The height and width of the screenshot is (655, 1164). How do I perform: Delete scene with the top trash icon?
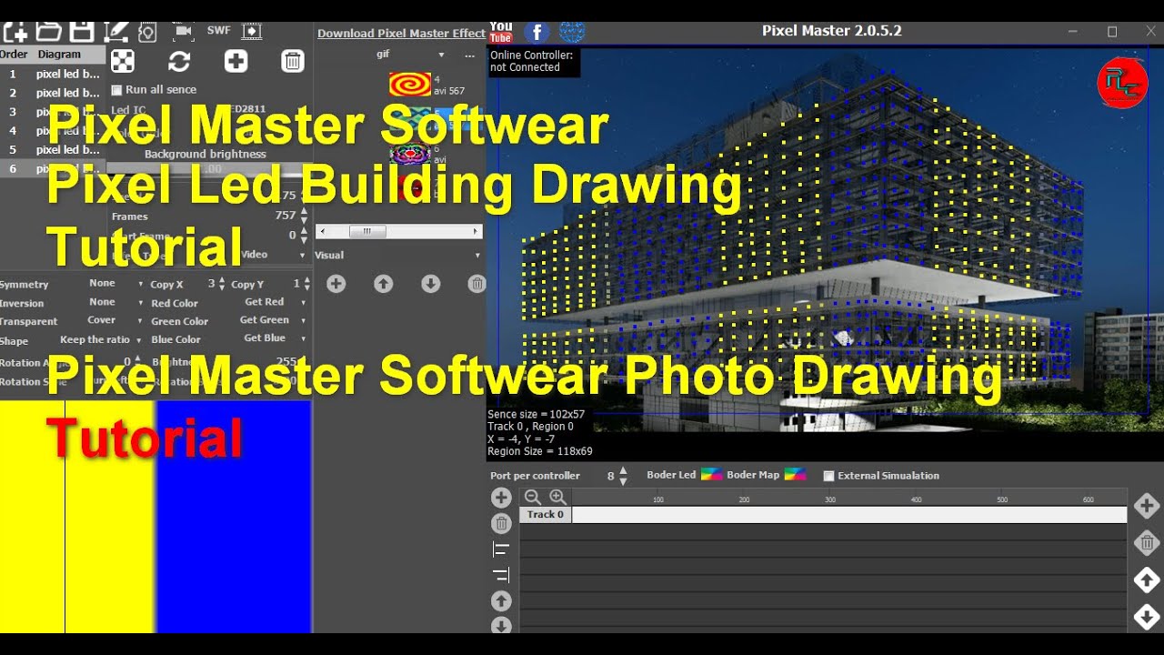coord(292,61)
